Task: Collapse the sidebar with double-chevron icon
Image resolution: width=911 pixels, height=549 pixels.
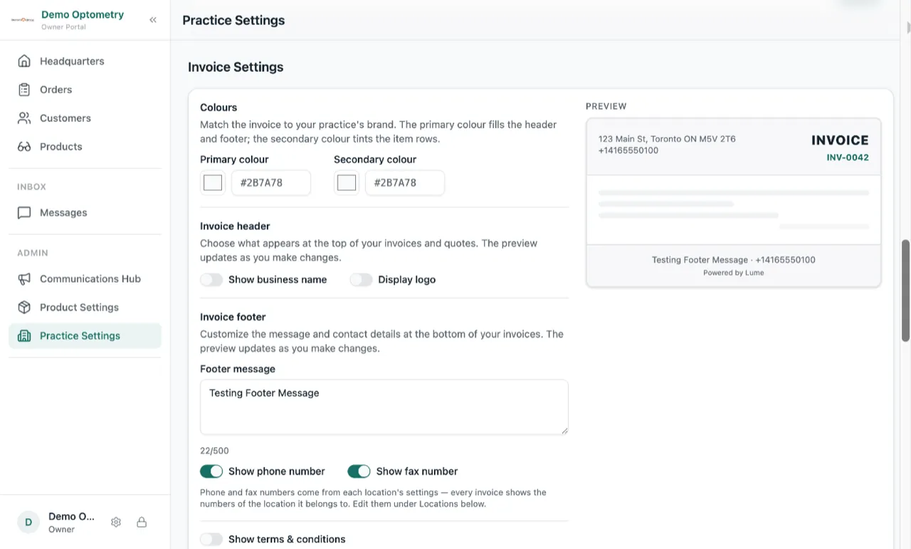Action: click(x=153, y=20)
